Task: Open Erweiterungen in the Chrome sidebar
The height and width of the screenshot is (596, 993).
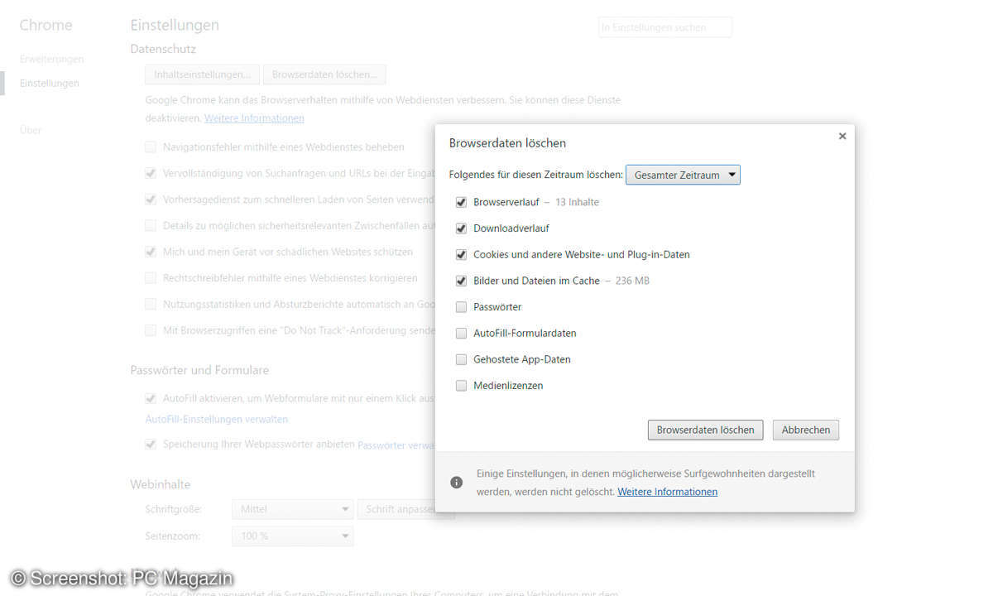Action: (x=51, y=60)
